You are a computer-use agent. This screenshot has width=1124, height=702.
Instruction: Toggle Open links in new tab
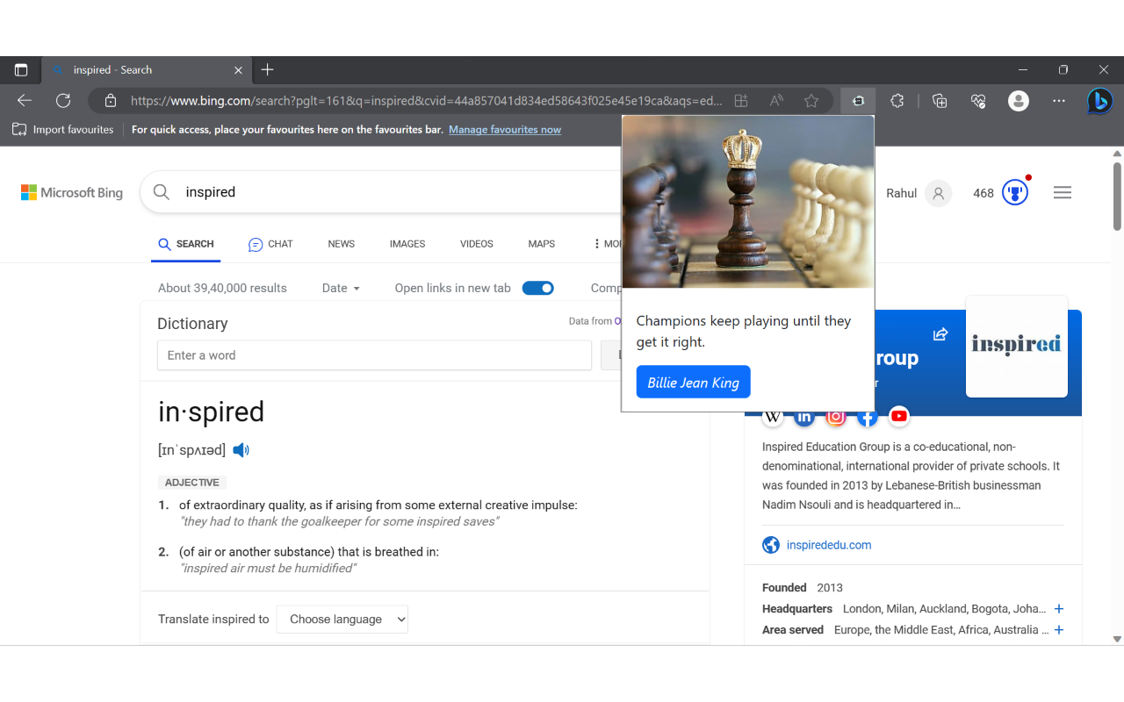coord(537,288)
